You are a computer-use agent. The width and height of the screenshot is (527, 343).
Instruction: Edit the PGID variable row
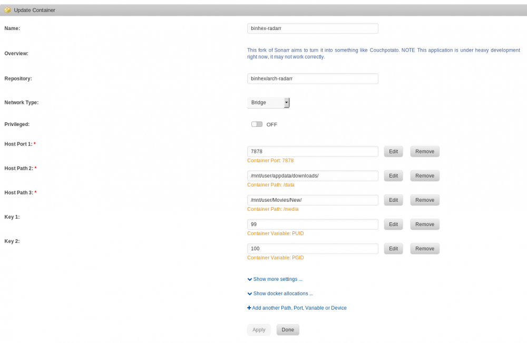393,249
